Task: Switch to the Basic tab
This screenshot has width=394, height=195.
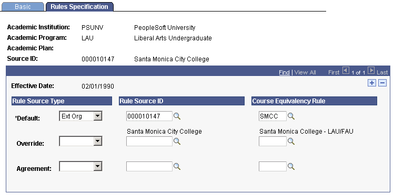Action: pos(23,7)
